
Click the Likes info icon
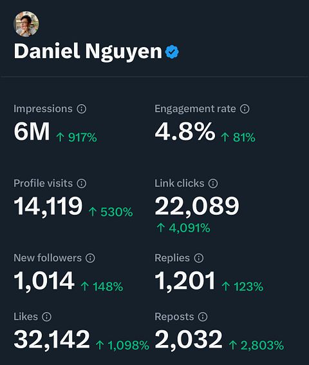tap(47, 317)
